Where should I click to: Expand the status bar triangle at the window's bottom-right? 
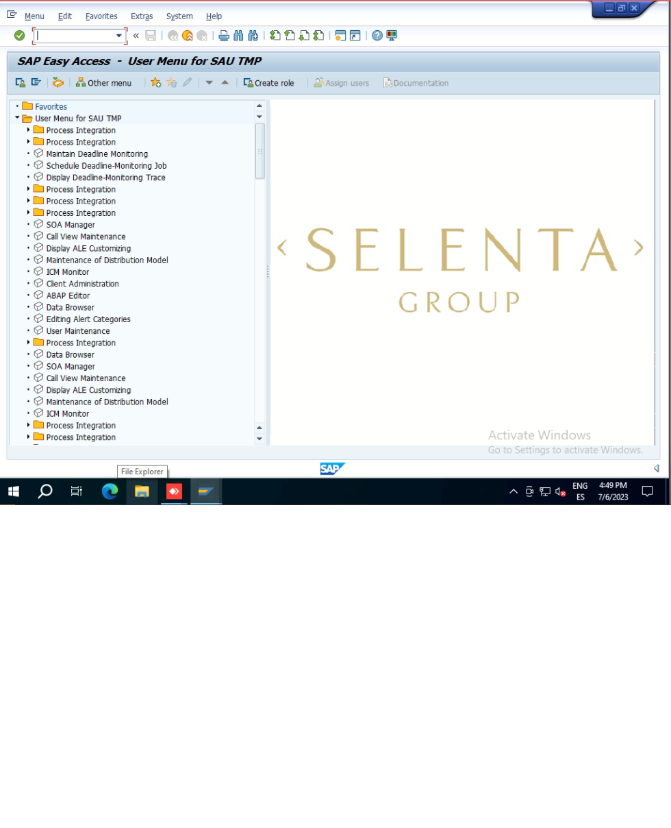[x=656, y=468]
